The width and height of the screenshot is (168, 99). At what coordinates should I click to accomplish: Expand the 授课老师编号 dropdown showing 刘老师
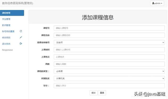109,43
